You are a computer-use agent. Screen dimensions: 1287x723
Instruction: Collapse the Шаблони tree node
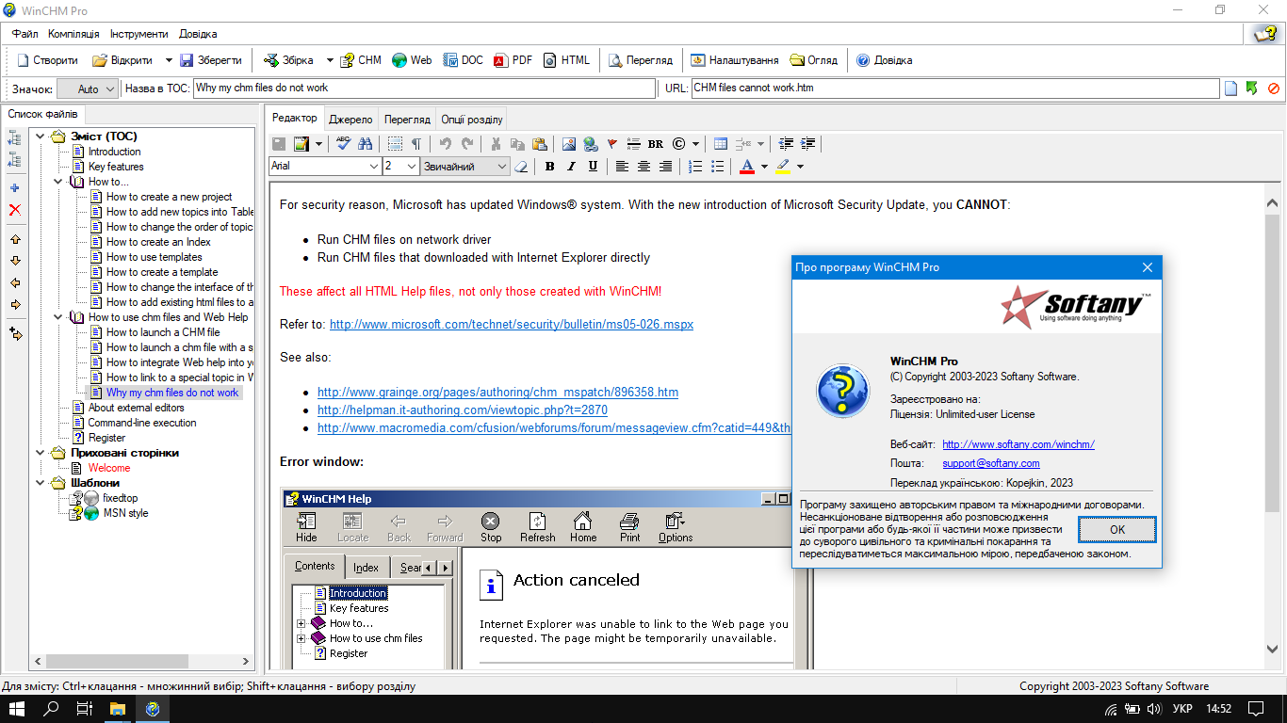click(41, 483)
